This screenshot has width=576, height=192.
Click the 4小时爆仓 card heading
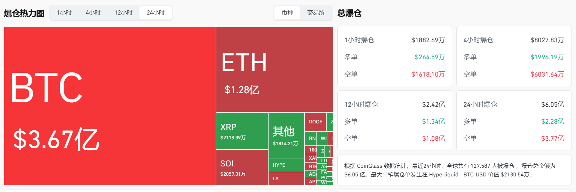478,40
